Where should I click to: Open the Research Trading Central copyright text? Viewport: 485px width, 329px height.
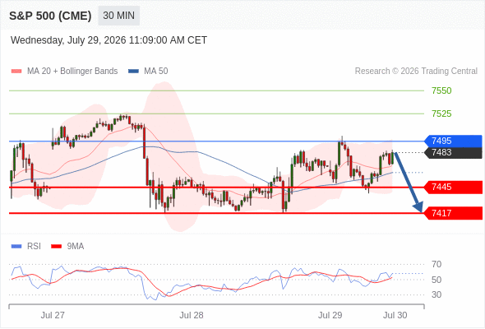coord(416,72)
